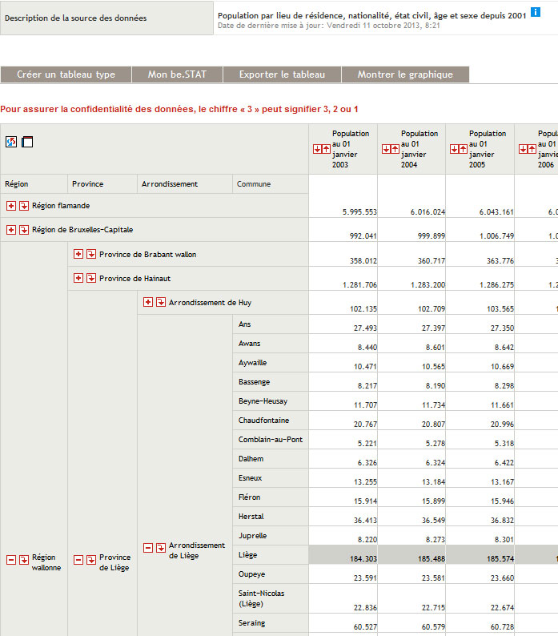Image resolution: width=558 pixels, height=636 pixels.
Task: Select the Seraing commune row label
Action: 252,622
